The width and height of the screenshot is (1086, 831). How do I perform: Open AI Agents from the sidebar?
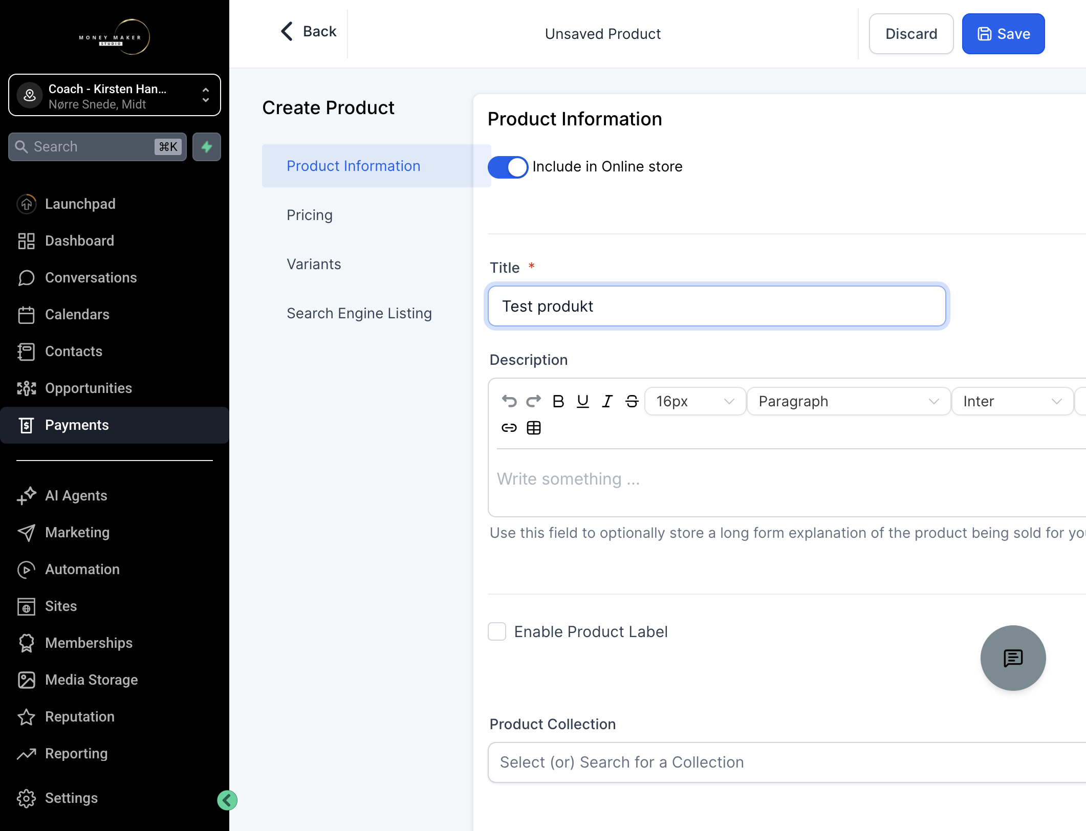(x=115, y=496)
